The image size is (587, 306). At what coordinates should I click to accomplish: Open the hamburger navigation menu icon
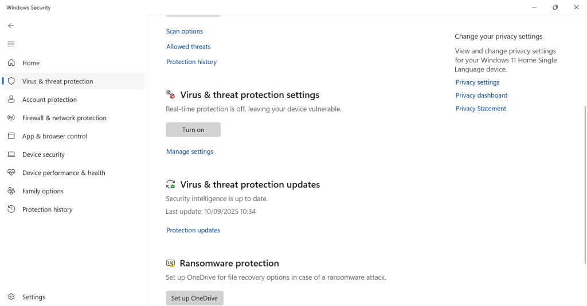click(11, 44)
